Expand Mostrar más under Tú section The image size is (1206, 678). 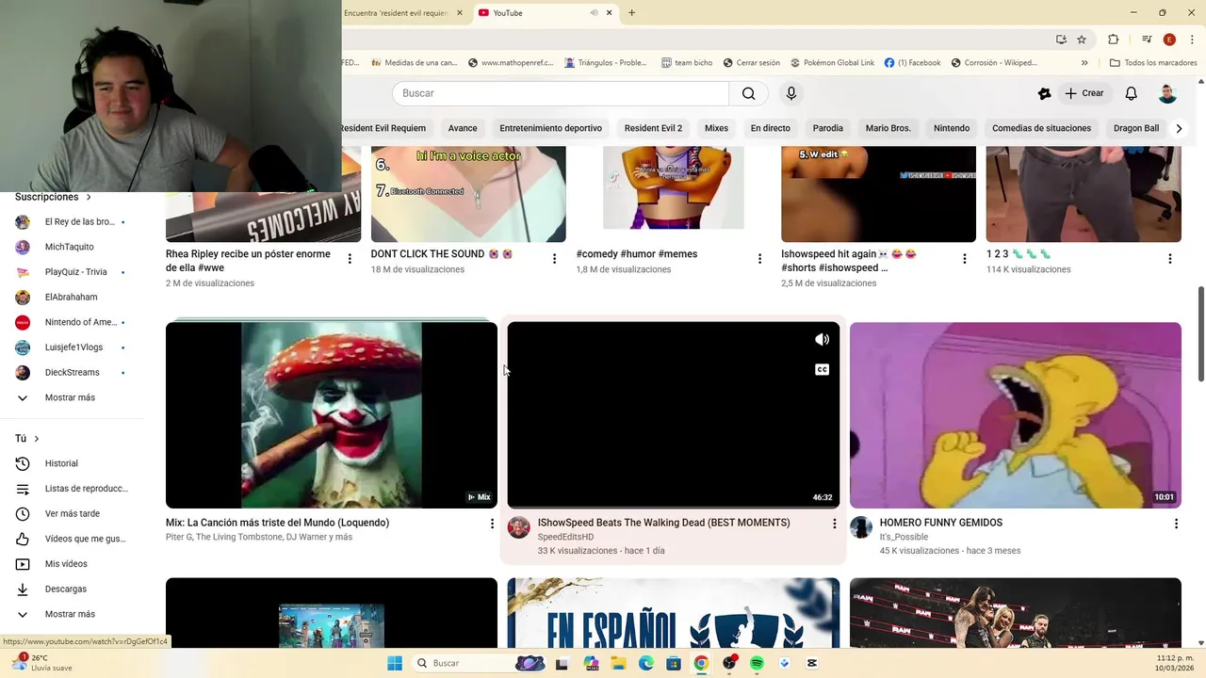pyautogui.click(x=72, y=614)
